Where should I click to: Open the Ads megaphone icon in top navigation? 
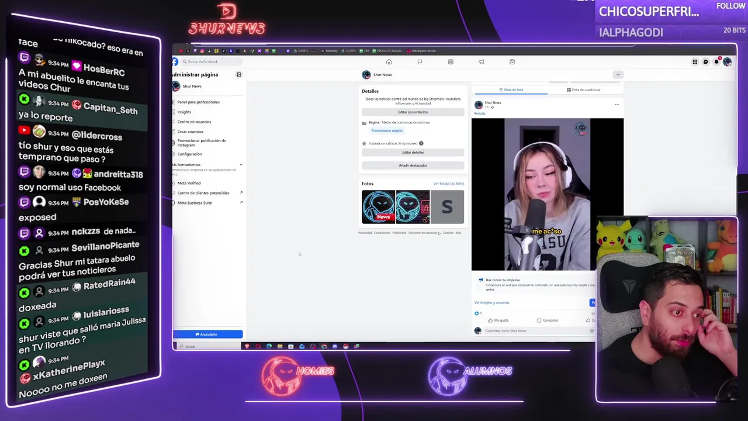(x=482, y=61)
